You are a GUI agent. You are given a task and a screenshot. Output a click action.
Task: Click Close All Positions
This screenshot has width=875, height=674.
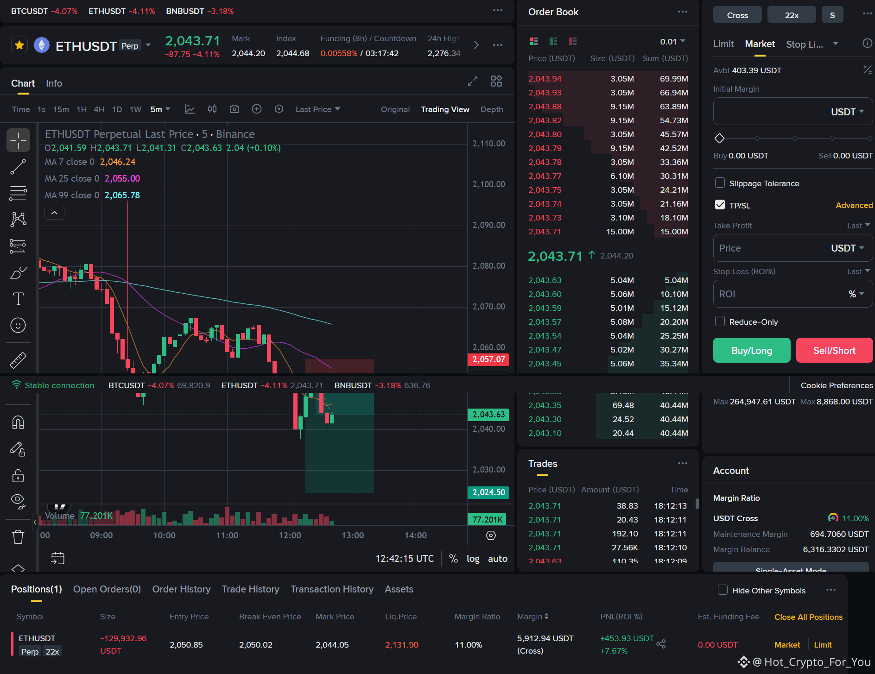click(x=808, y=617)
